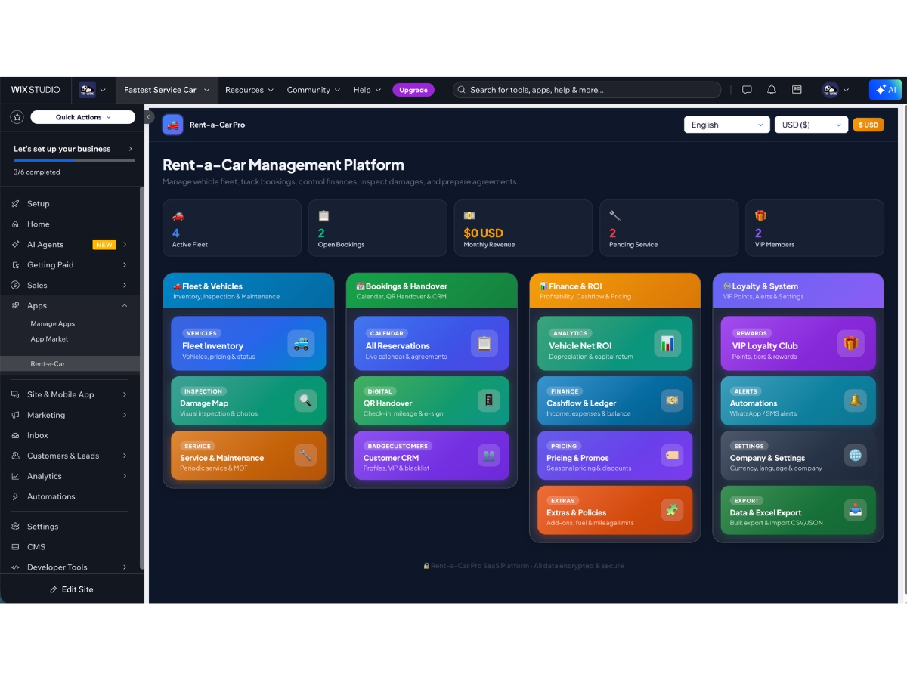Click the search for tools and apps field
907x680 pixels.
[x=587, y=90]
